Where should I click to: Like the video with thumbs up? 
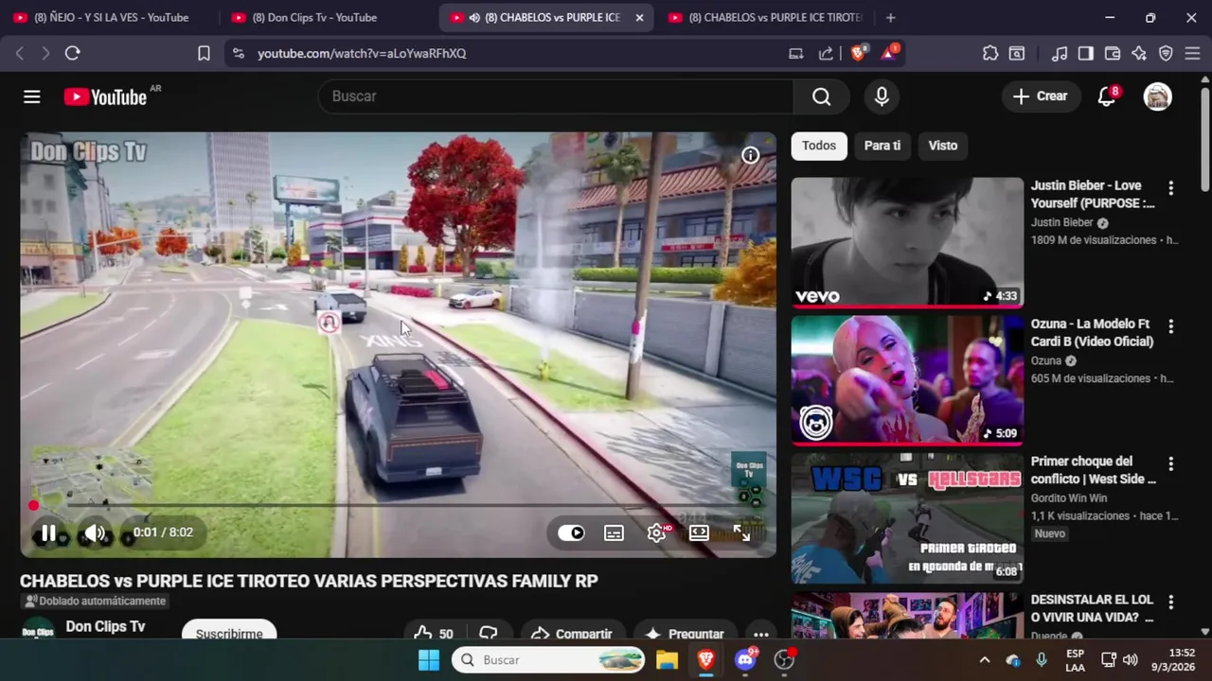pyautogui.click(x=434, y=634)
